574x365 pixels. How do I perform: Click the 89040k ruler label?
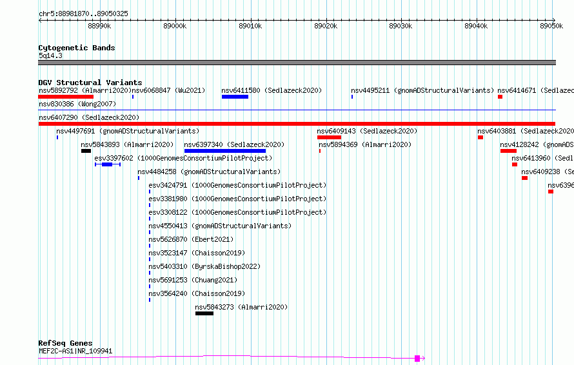point(476,26)
